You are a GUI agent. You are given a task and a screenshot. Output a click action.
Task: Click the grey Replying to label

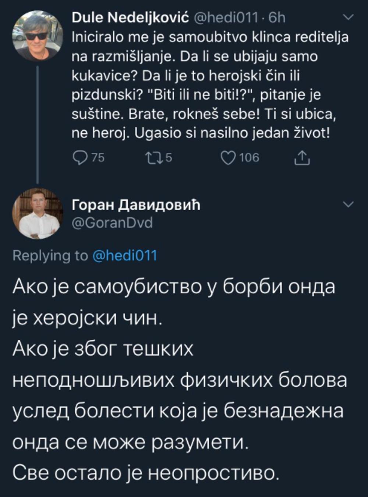pyautogui.click(x=50, y=255)
